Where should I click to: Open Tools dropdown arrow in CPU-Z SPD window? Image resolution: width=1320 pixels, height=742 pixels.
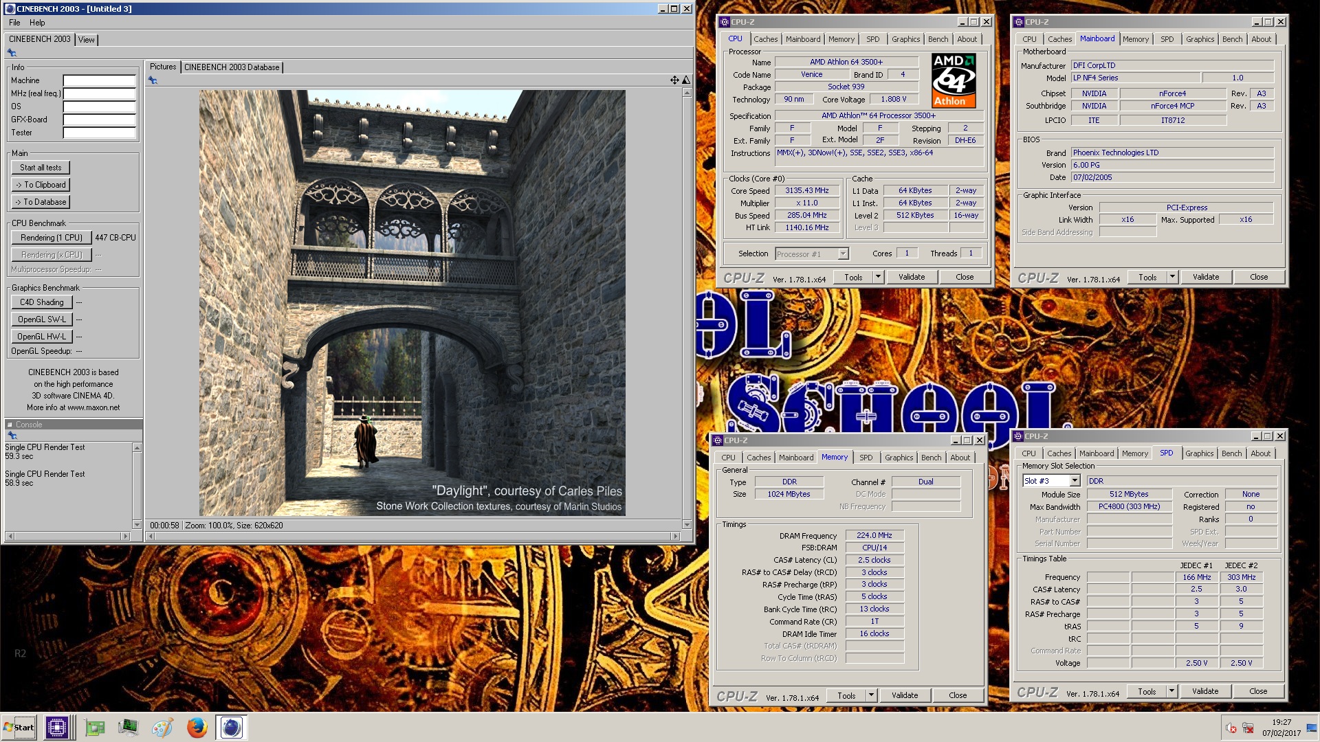click(1171, 691)
